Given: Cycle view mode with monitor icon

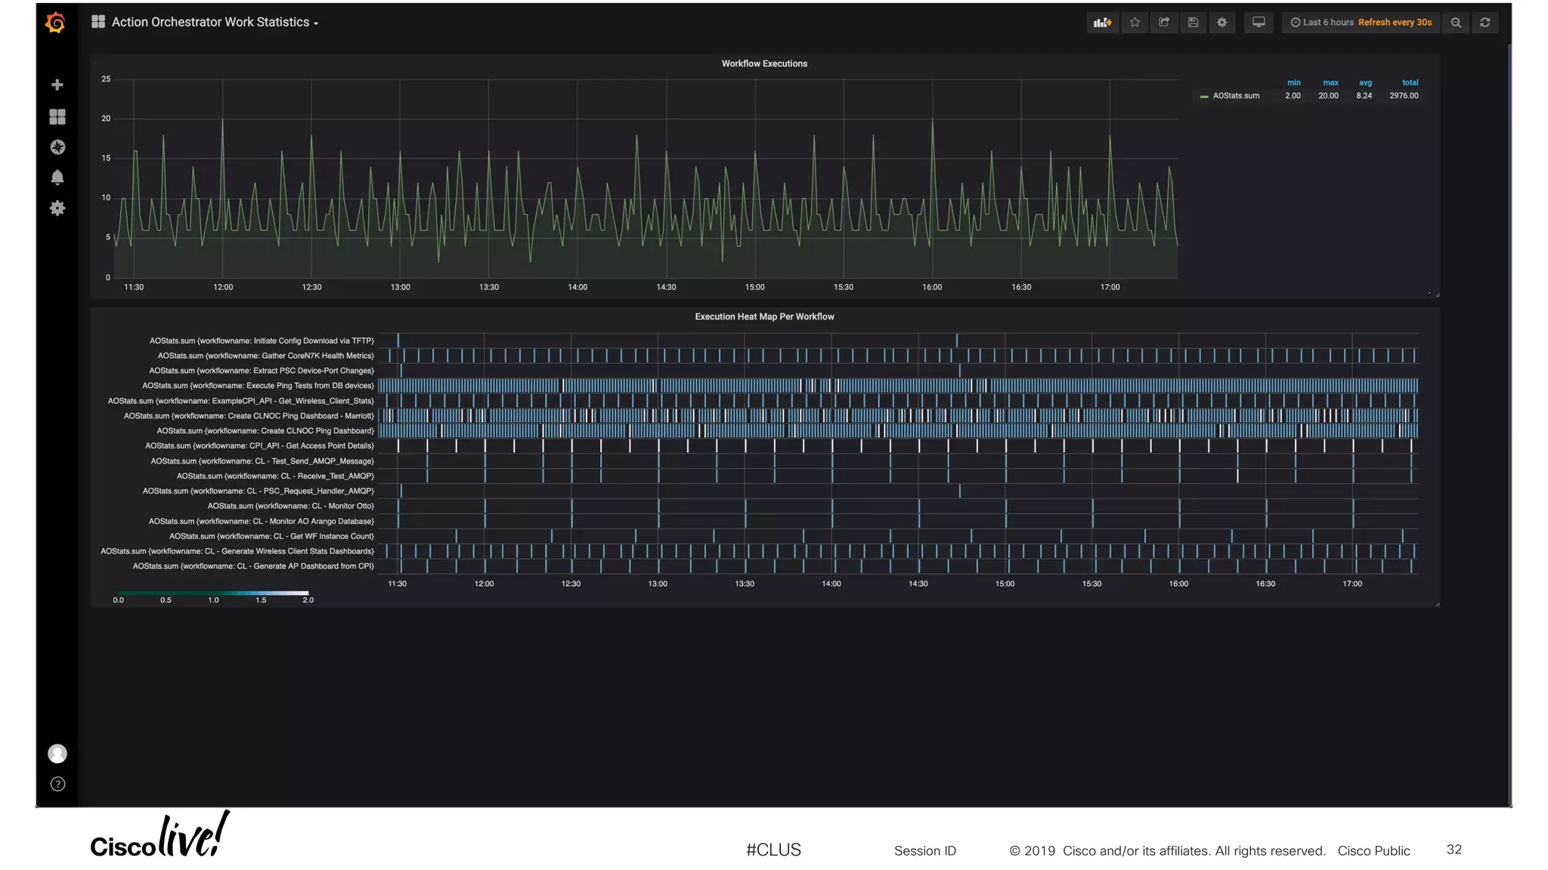Looking at the screenshot, I should (x=1259, y=23).
